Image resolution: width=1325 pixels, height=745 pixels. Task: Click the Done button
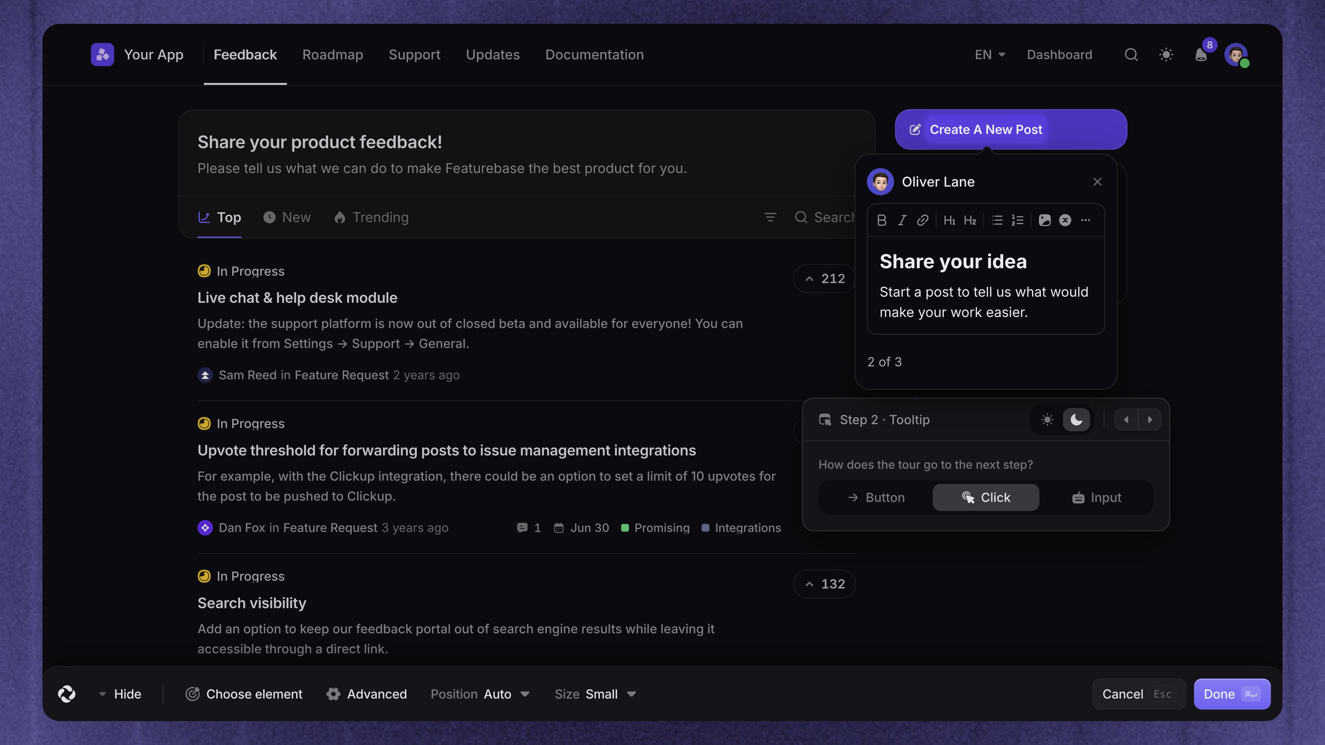1232,694
